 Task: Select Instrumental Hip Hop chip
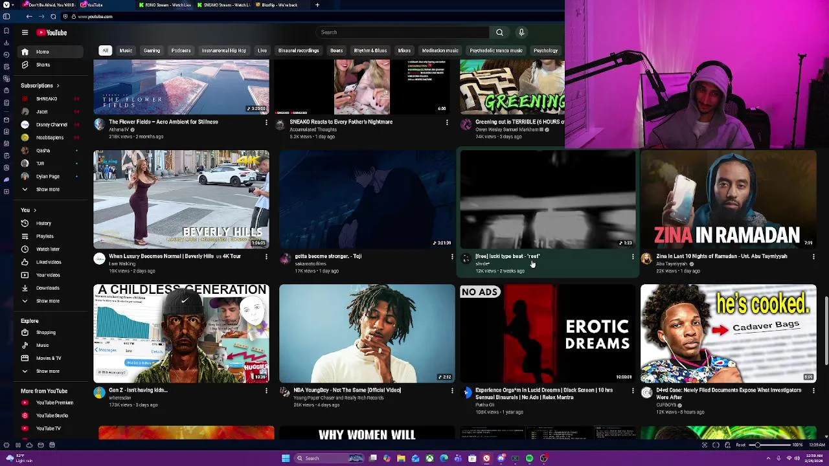[224, 50]
